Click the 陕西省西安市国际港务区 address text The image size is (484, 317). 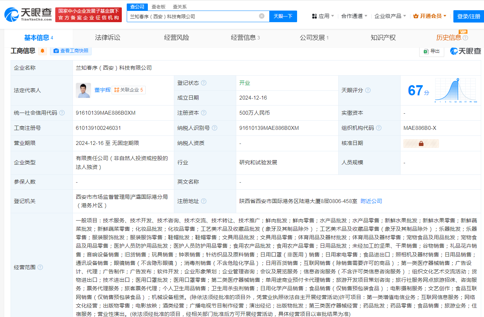tap(298, 201)
